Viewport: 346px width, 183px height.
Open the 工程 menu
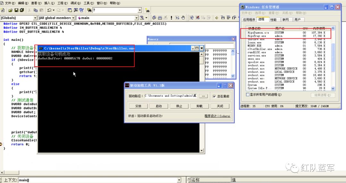click(62, 3)
